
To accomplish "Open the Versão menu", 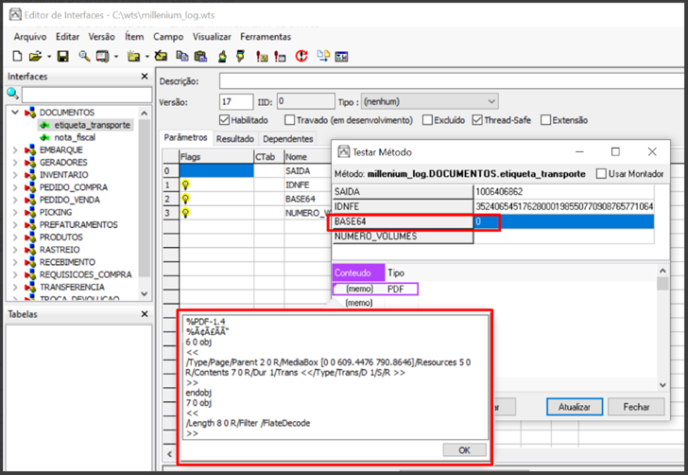I will coord(102,37).
